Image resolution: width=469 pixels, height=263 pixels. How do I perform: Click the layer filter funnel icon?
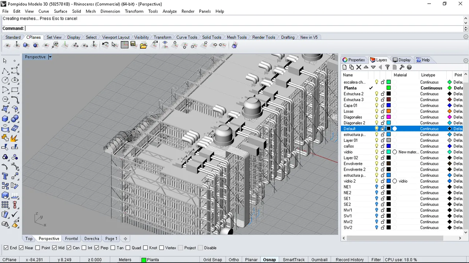click(387, 67)
